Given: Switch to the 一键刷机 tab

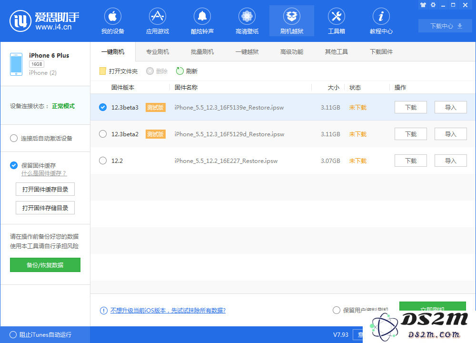Looking at the screenshot, I should [113, 51].
